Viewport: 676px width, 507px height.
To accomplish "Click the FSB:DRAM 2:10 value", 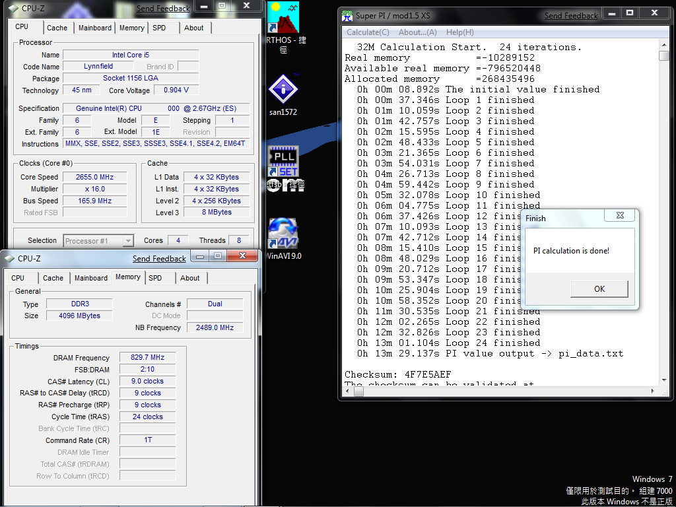I will pos(147,370).
